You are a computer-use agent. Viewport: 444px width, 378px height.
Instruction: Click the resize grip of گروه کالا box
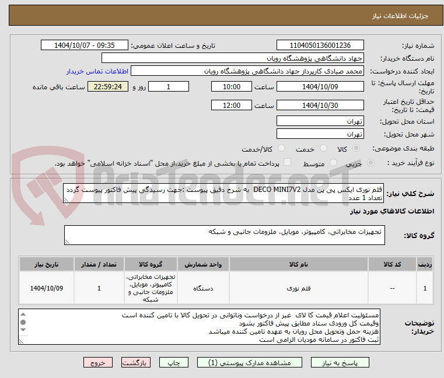coord(68,242)
